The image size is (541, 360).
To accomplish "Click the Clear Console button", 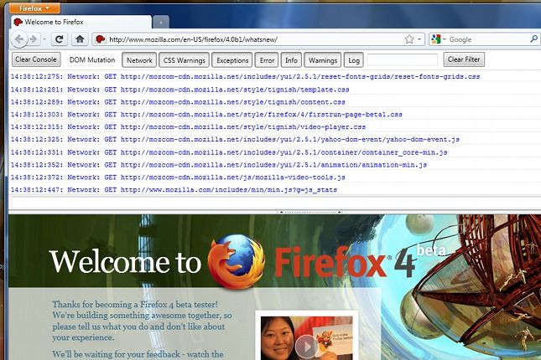I will (36, 59).
